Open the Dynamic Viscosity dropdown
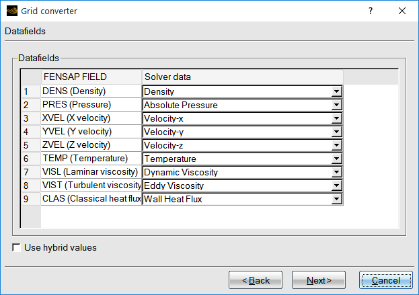The width and height of the screenshot is (419, 295). point(336,172)
